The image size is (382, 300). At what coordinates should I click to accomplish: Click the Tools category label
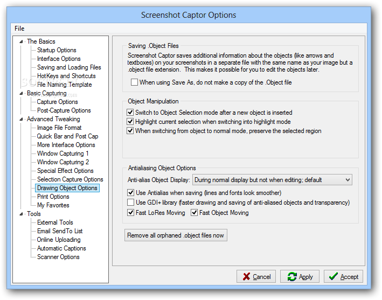(34, 214)
